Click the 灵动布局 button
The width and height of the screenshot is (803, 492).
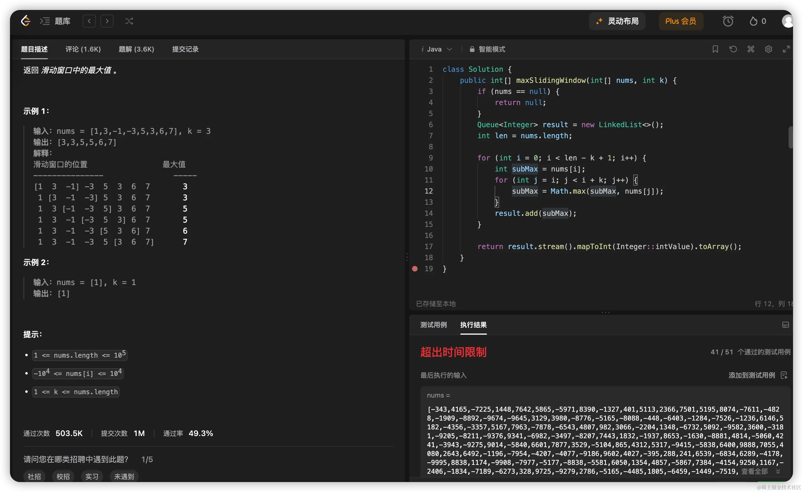pyautogui.click(x=617, y=21)
